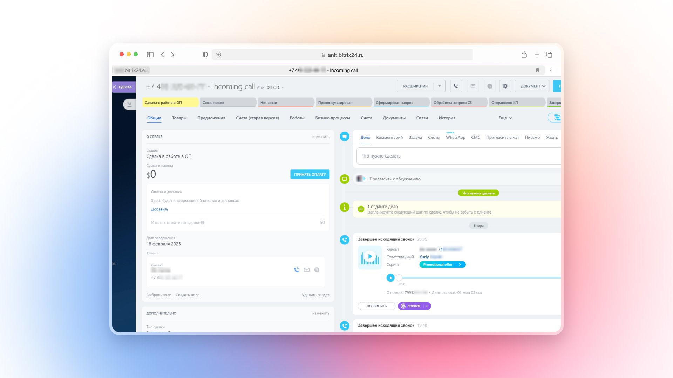Click the green plus icon near Создайте дело
The width and height of the screenshot is (673, 378).
pyautogui.click(x=361, y=209)
